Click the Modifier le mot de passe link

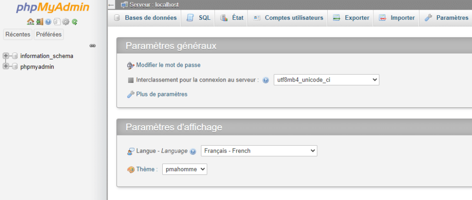[168, 65]
